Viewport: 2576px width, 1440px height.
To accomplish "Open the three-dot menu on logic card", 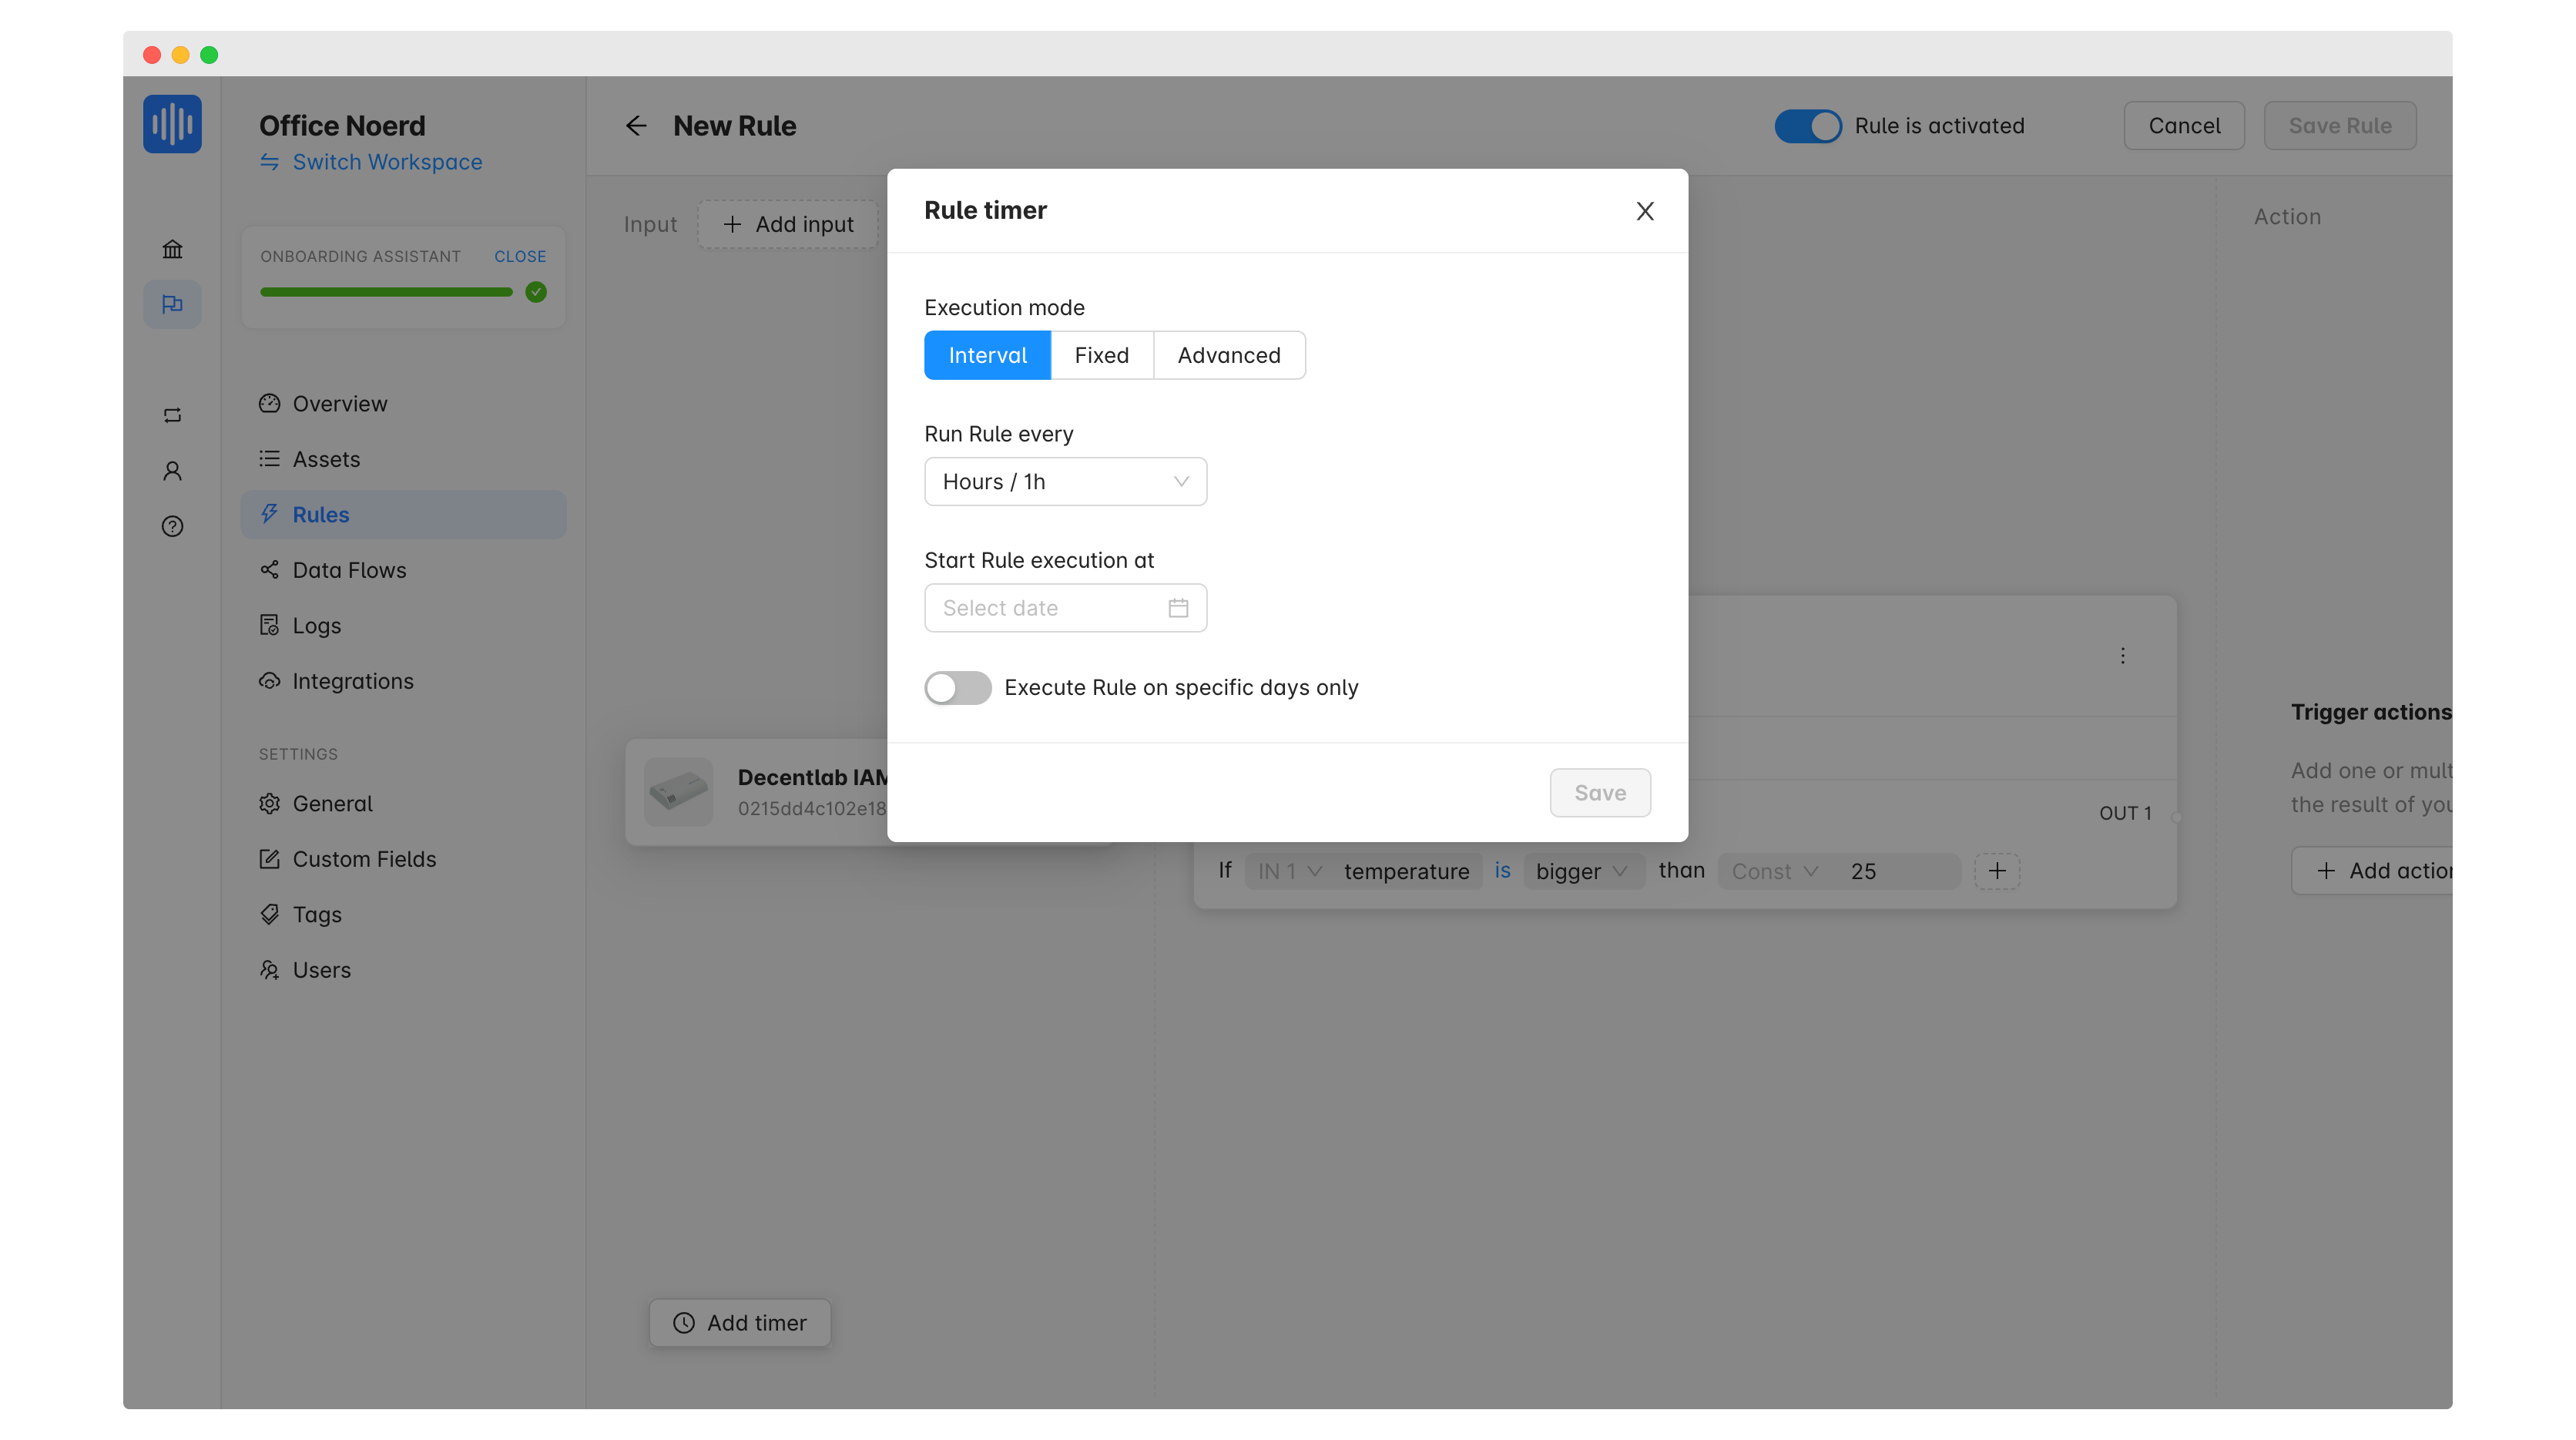I will coord(2122,656).
